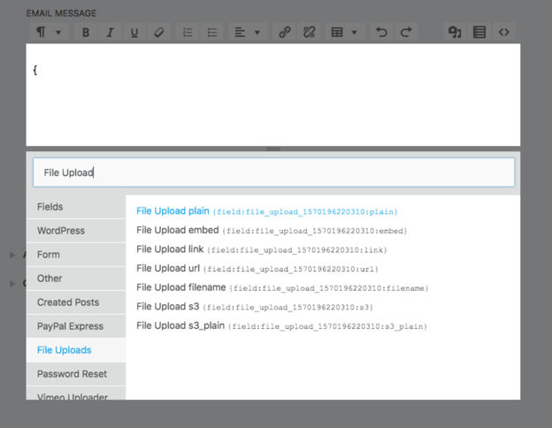Click the File Upload search field
The height and width of the screenshot is (428, 552).
tap(273, 172)
